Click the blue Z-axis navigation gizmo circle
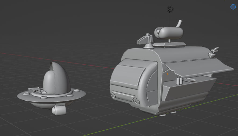The width and height of the screenshot is (238, 136). [x=233, y=7]
